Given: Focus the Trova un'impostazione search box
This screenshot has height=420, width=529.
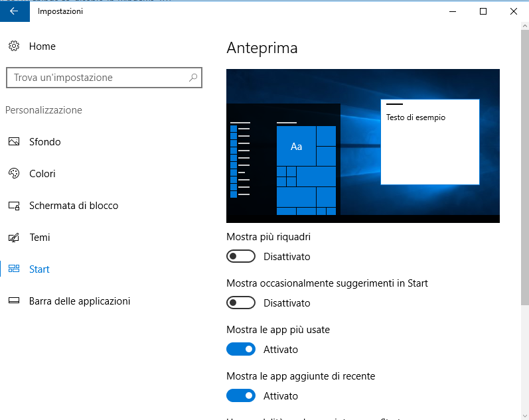Looking at the screenshot, I should point(104,78).
